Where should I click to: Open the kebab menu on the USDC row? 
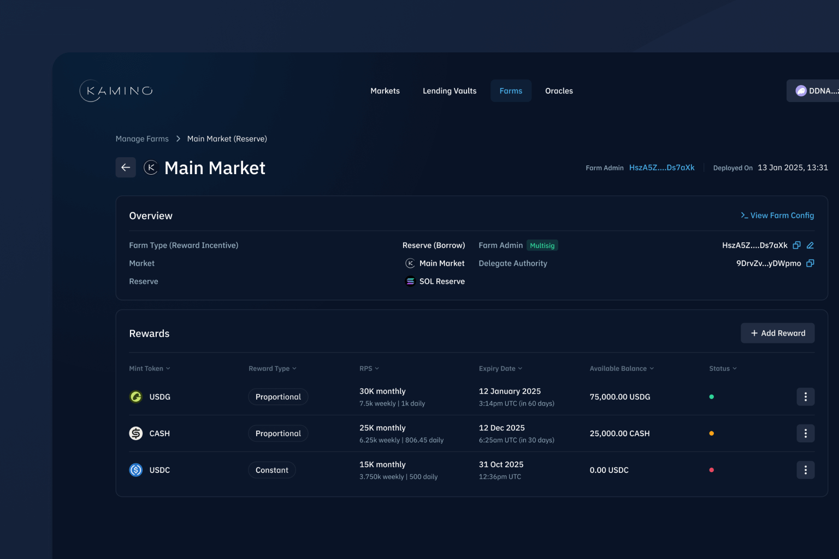point(805,469)
